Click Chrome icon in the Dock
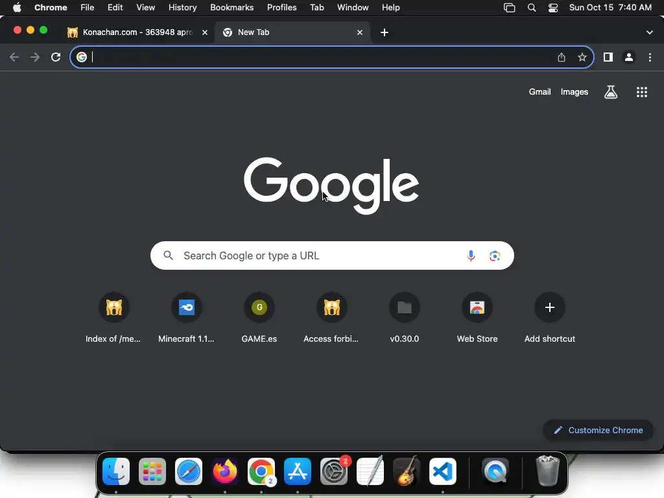 tap(261, 471)
